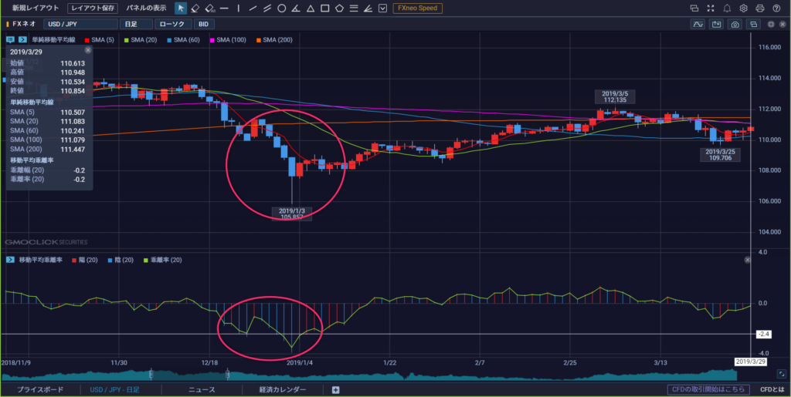Click the navigator reset icon at bottom right
The image size is (791, 397).
pyautogui.click(x=782, y=374)
